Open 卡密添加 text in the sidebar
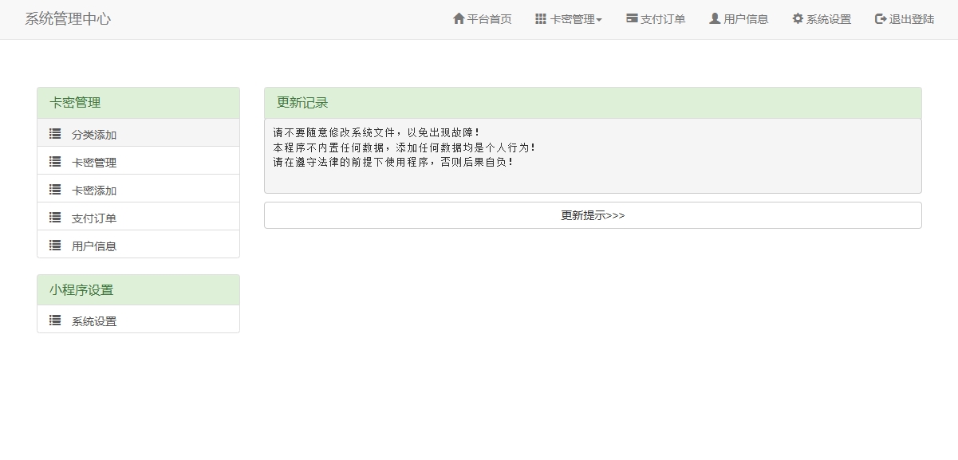958x460 pixels. coord(94,191)
